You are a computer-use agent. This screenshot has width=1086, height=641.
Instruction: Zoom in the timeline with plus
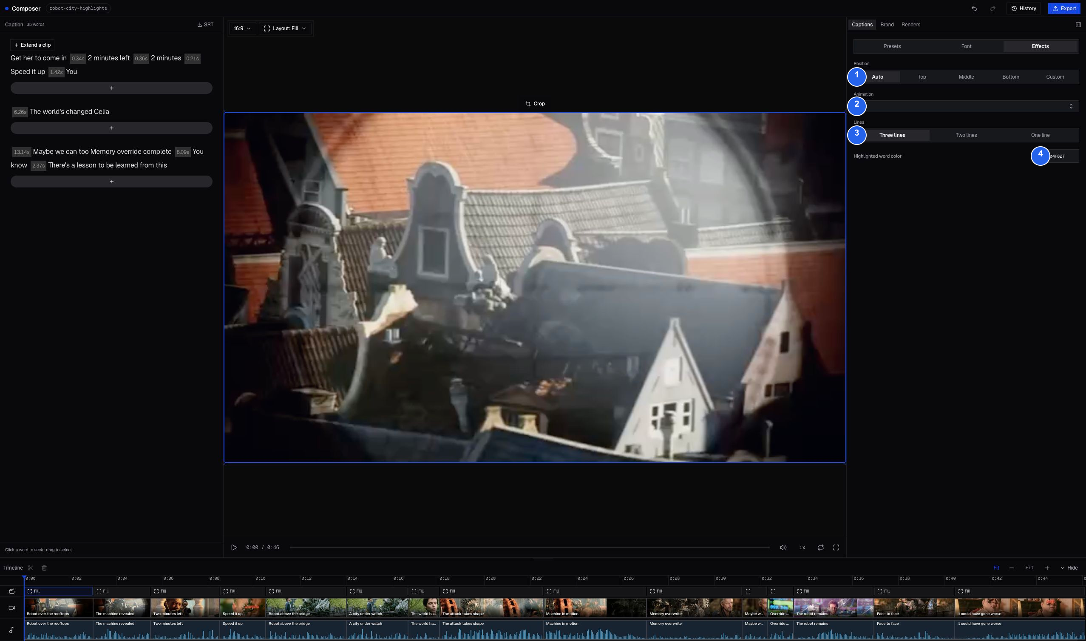pos(1047,568)
